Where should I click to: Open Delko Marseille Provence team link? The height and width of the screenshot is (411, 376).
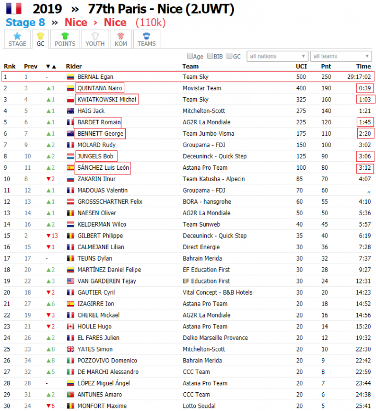(215, 338)
